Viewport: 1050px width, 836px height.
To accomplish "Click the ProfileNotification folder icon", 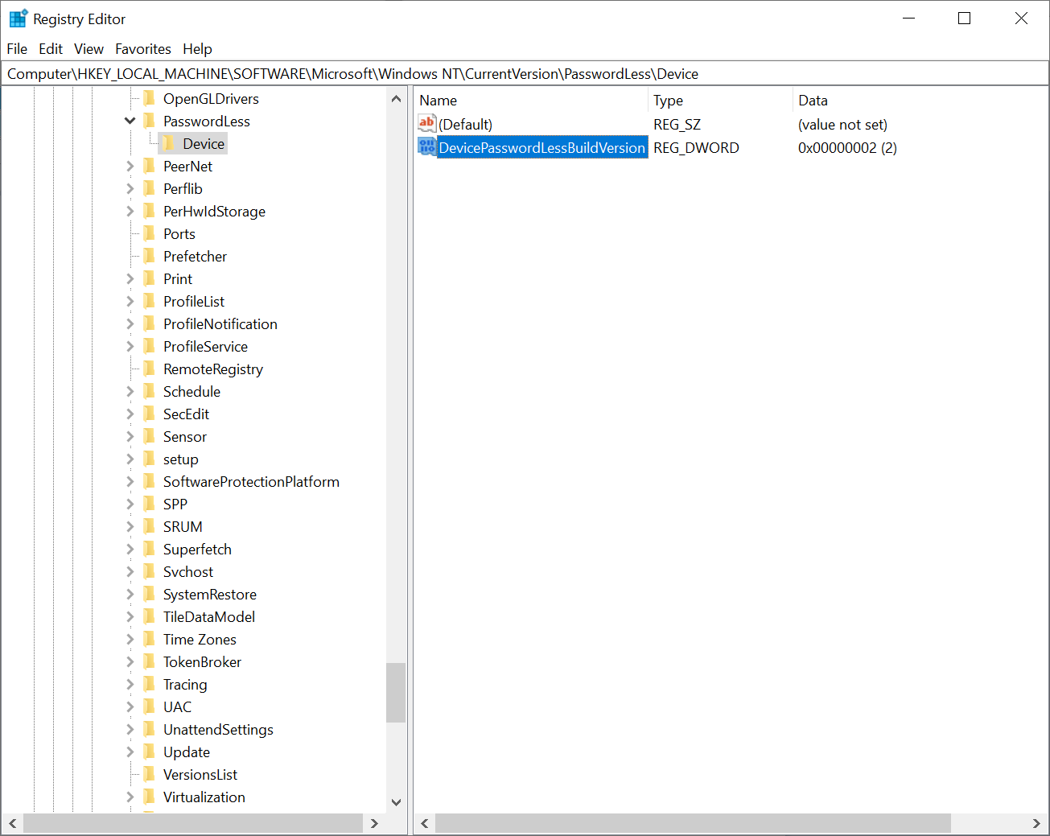I will tap(149, 324).
